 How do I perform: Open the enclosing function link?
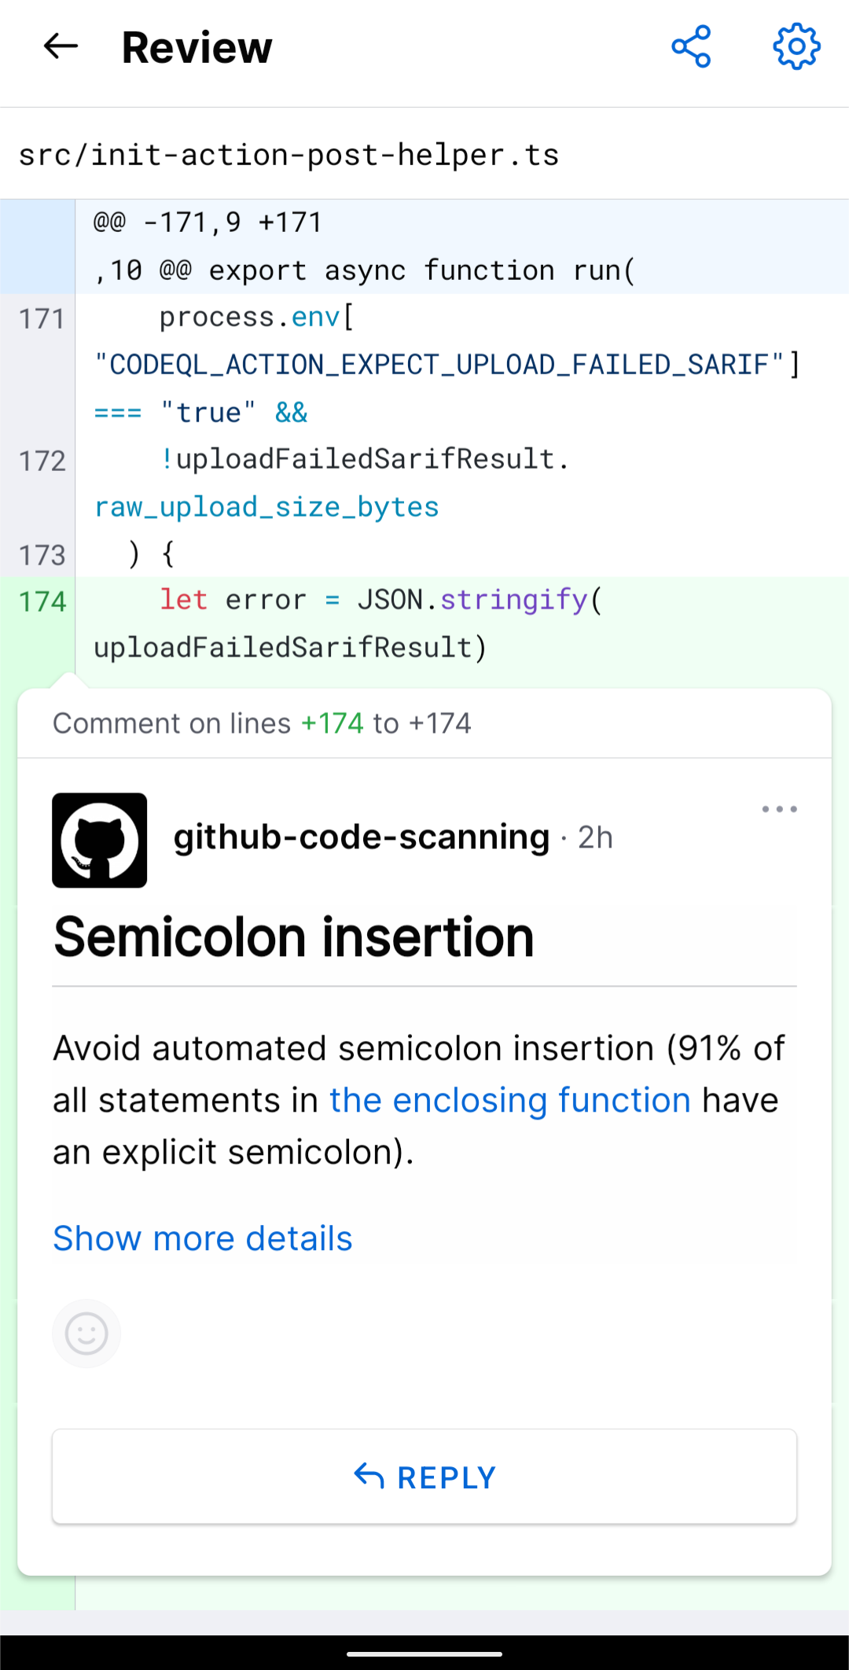pos(511,1099)
